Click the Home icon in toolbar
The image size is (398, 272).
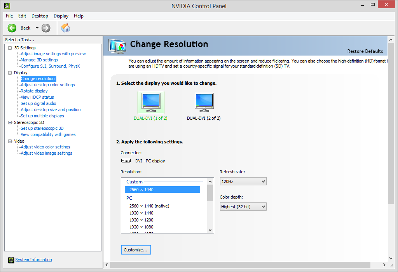click(66, 28)
